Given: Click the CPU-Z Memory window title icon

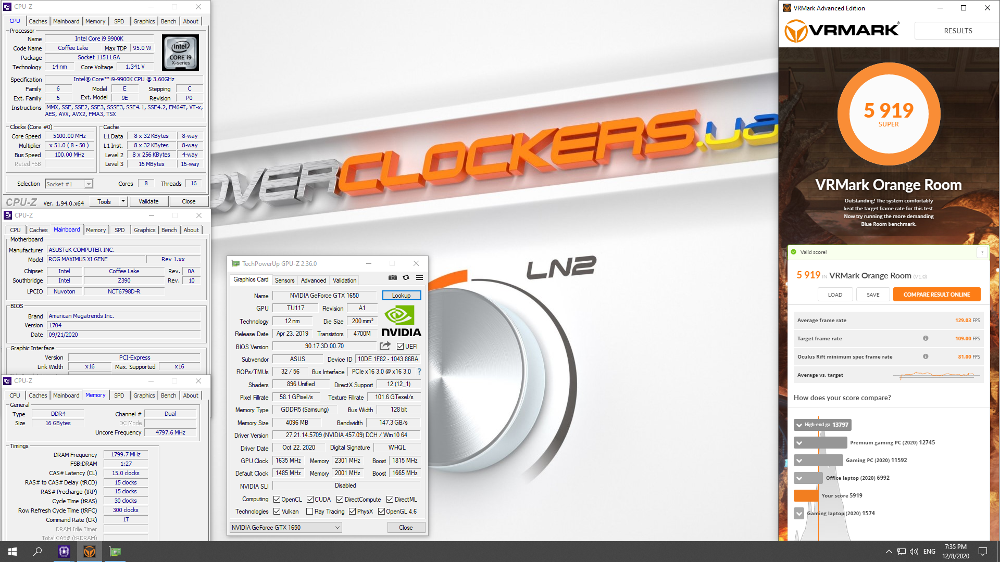Looking at the screenshot, I should tap(7, 381).
